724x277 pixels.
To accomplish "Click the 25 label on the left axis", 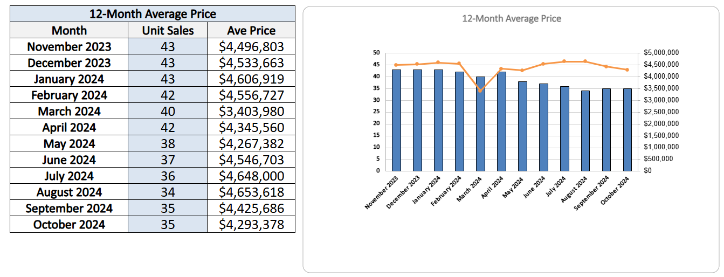I will point(376,112).
